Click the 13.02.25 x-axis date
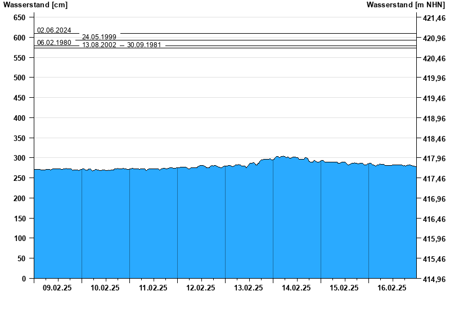Screen dimensions: 450x309 coord(249,288)
